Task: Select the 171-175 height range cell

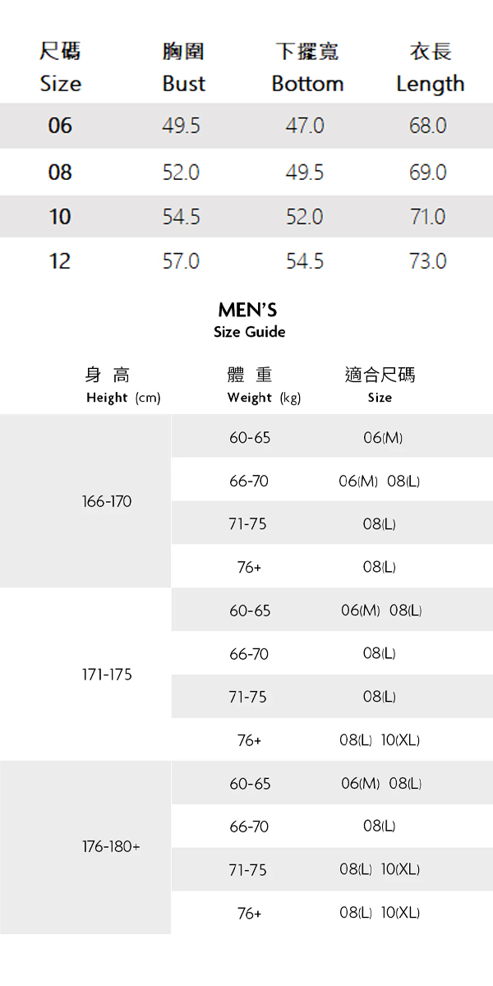Action: 107,675
